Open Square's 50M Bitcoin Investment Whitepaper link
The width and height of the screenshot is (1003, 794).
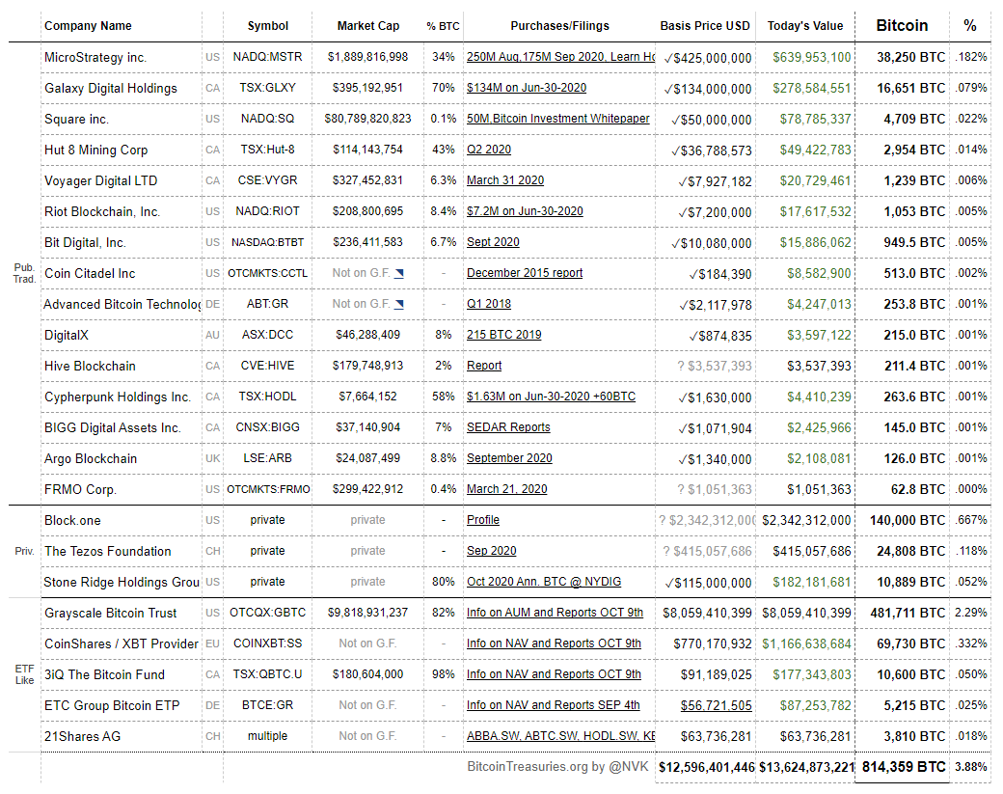[x=557, y=119]
